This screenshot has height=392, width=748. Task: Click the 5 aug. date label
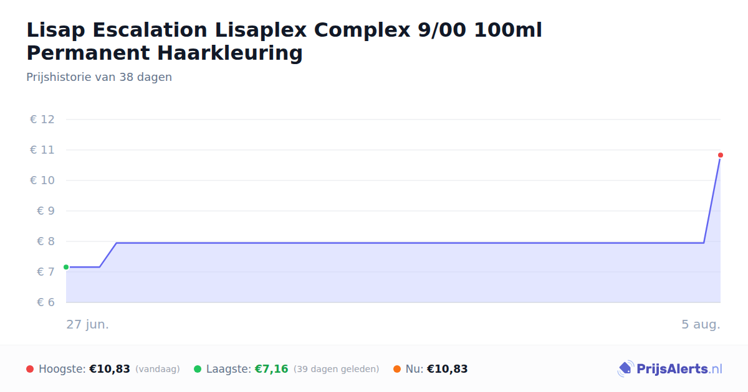[701, 324]
